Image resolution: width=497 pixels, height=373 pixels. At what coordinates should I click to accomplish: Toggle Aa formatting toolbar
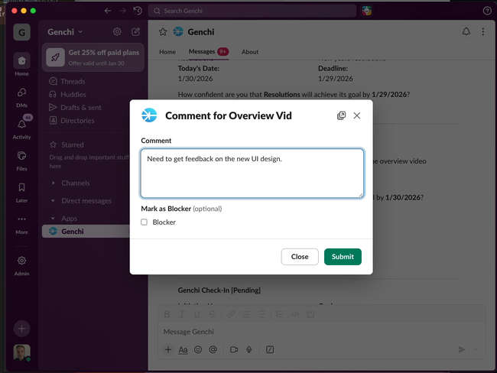(183, 350)
